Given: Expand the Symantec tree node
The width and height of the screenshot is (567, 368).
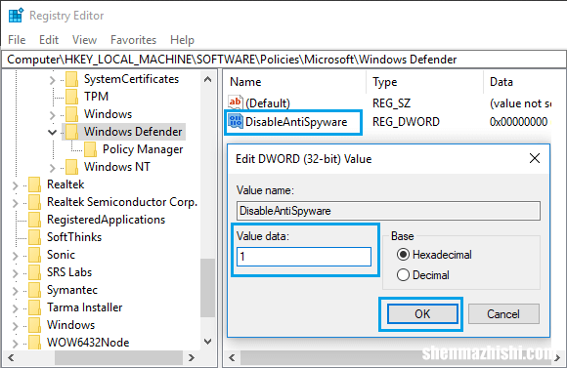Looking at the screenshot, I should [x=16, y=290].
